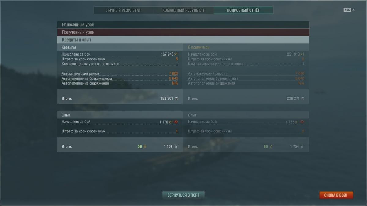Click the Вернуться в порт button
The width and height of the screenshot is (367, 206).
click(183, 195)
